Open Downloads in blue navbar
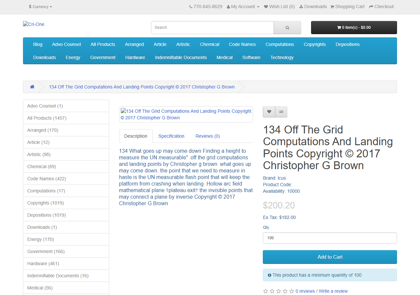 pos(45,57)
